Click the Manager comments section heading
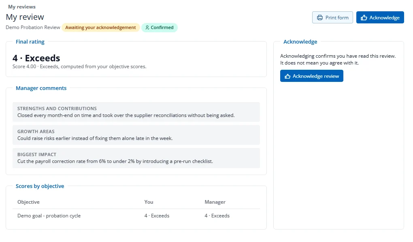 coord(41,88)
